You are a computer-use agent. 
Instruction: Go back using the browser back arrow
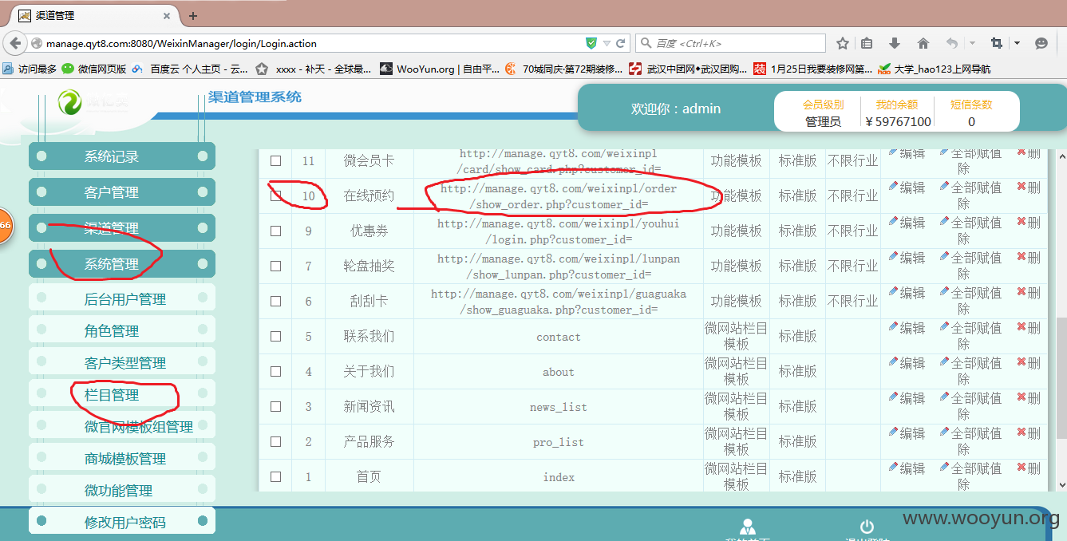click(x=14, y=43)
